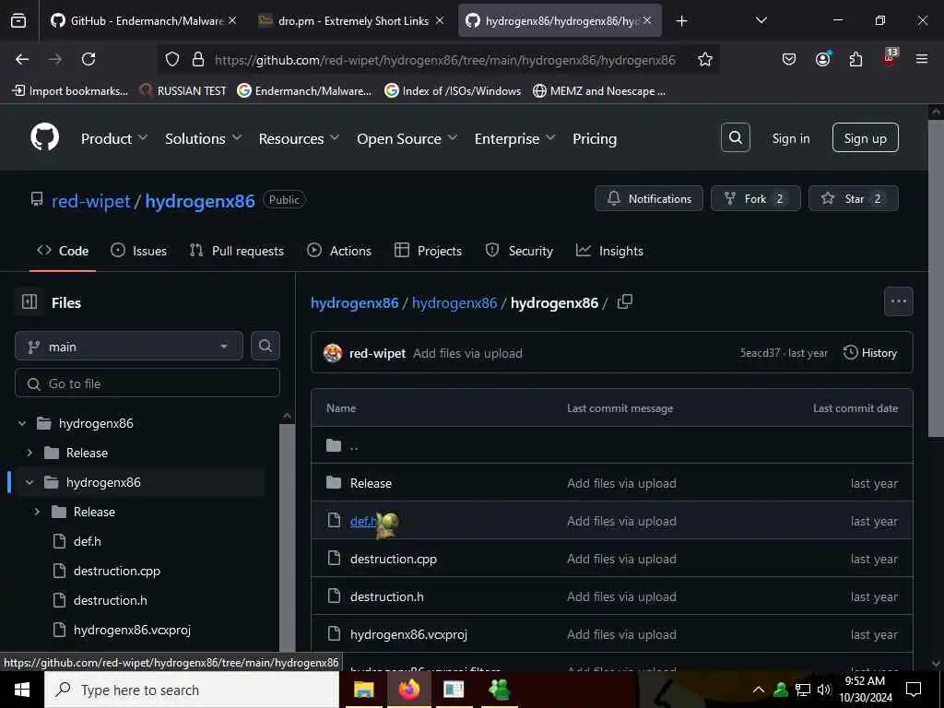Click the Firefox taskbar icon
Viewport: 944px width, 708px height.
click(x=408, y=690)
